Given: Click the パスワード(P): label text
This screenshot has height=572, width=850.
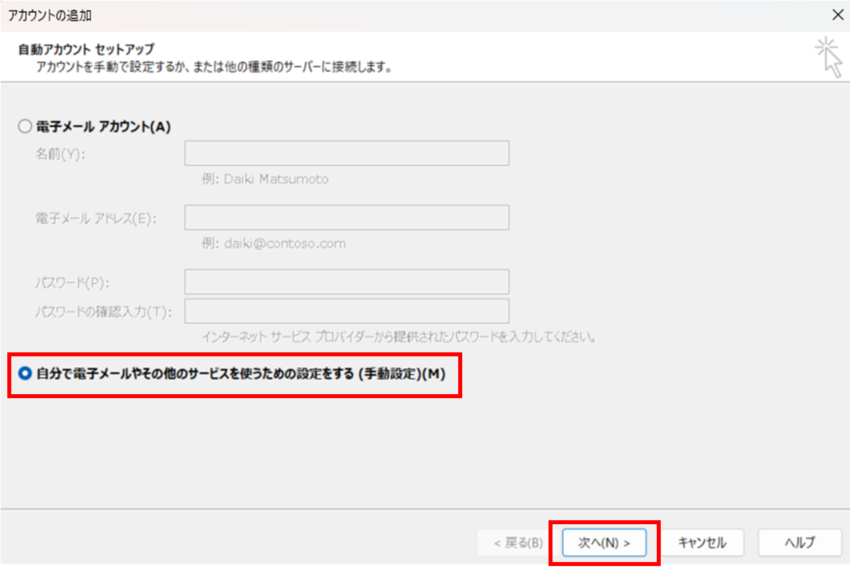Looking at the screenshot, I should [72, 283].
